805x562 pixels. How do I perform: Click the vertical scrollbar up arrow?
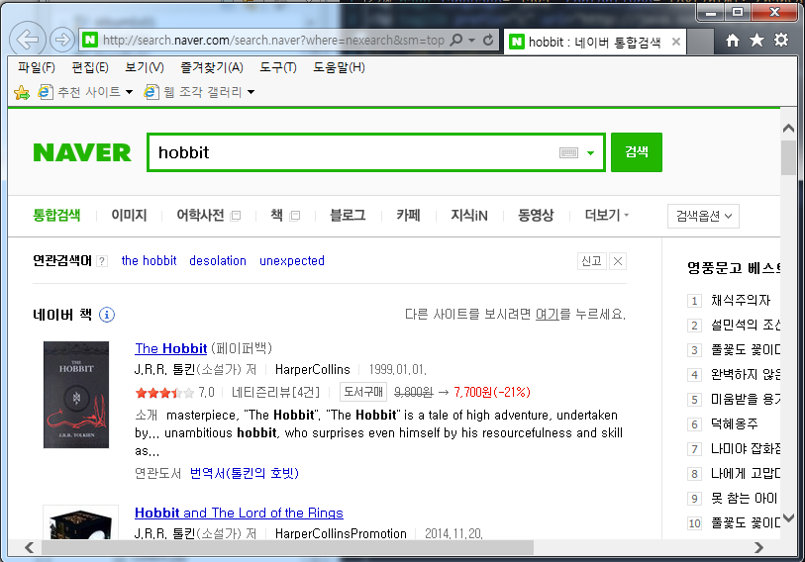point(788,129)
